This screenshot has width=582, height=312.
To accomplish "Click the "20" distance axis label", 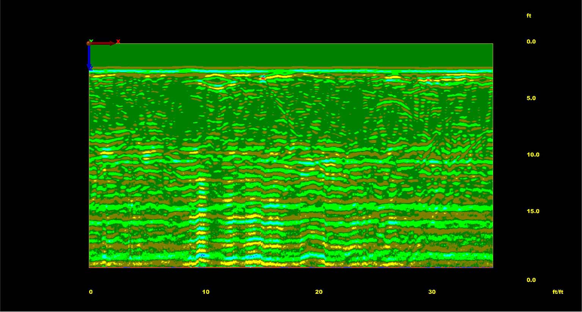I will (319, 292).
